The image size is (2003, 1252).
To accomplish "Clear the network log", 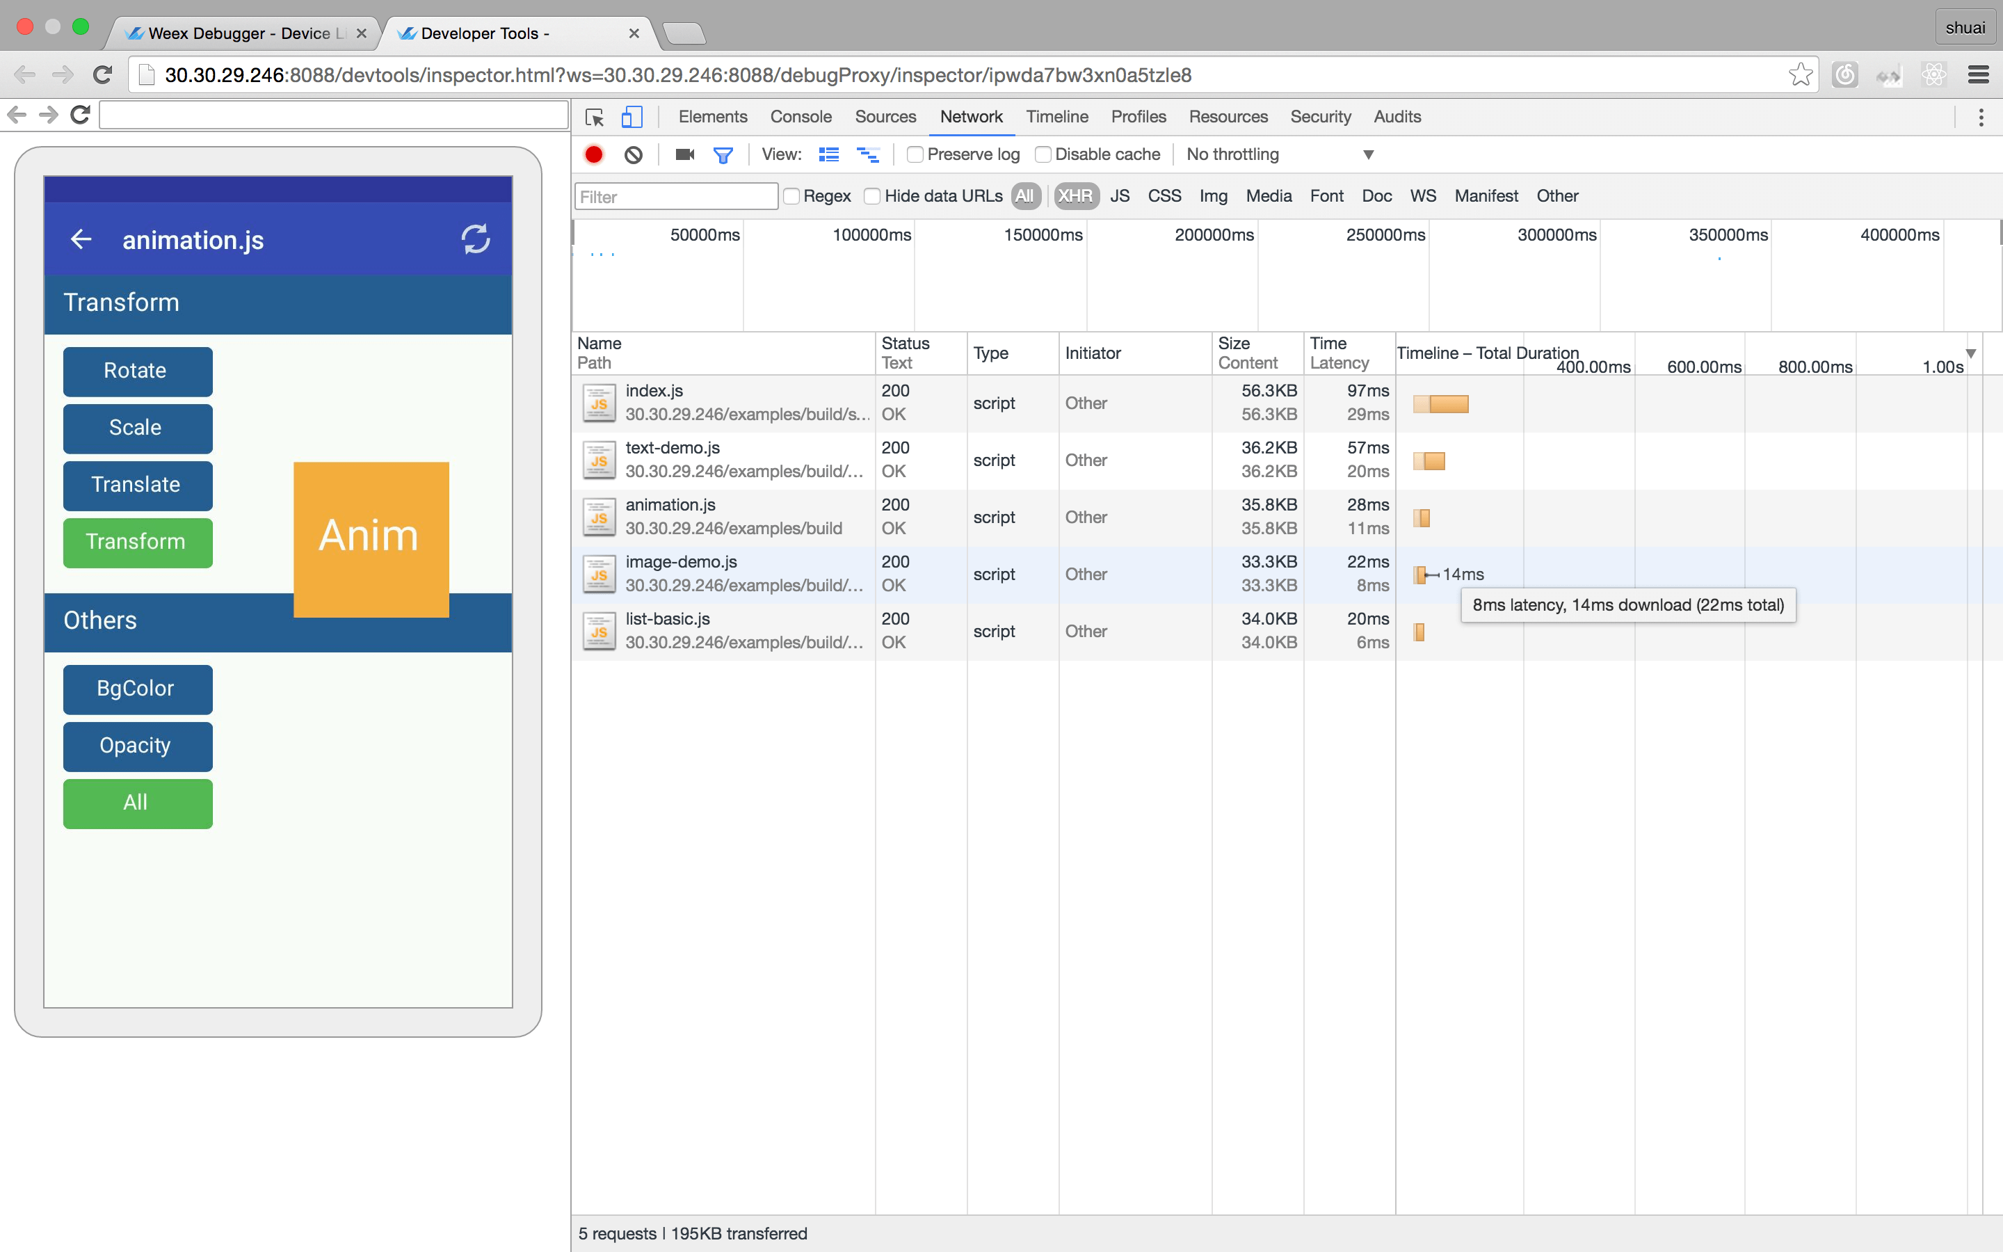I will tap(633, 155).
